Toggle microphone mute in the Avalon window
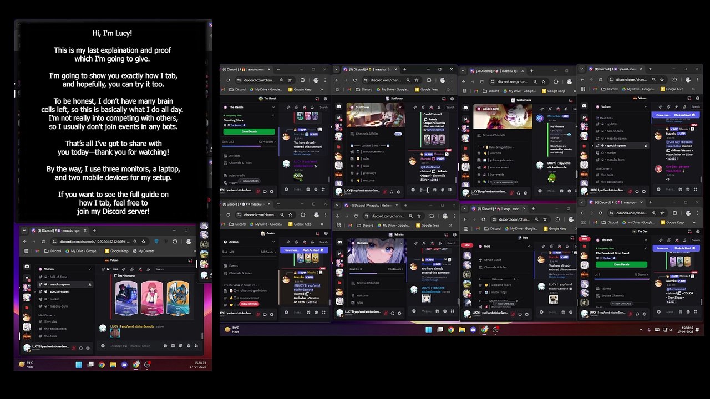710x399 pixels. pos(258,313)
